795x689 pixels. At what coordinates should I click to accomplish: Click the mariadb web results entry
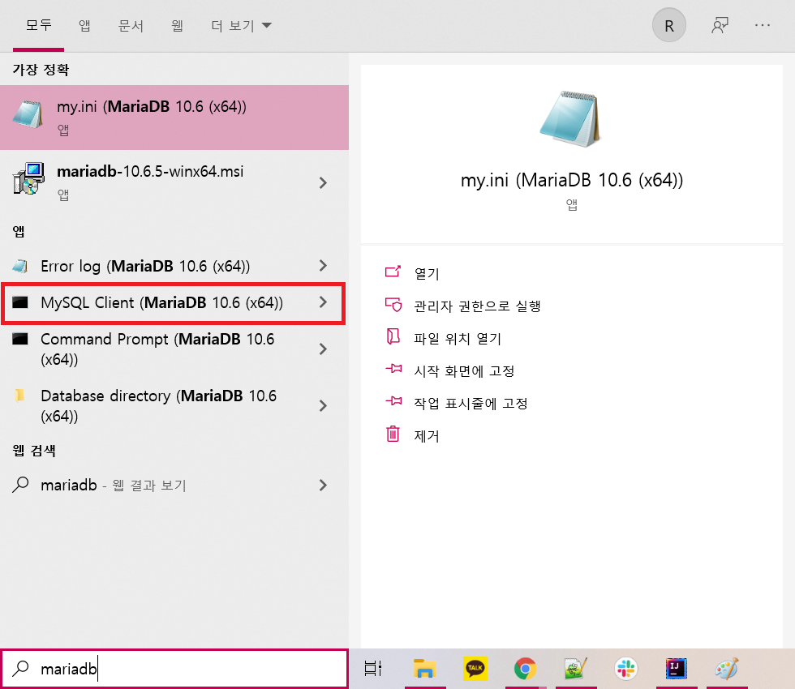point(174,486)
